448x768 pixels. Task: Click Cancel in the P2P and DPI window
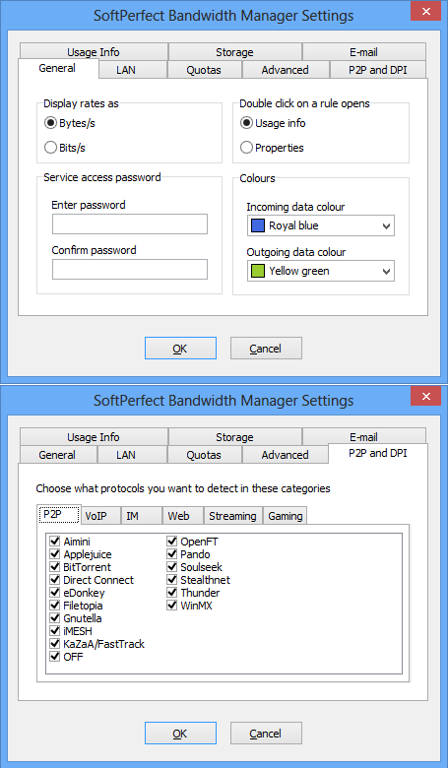(x=266, y=734)
